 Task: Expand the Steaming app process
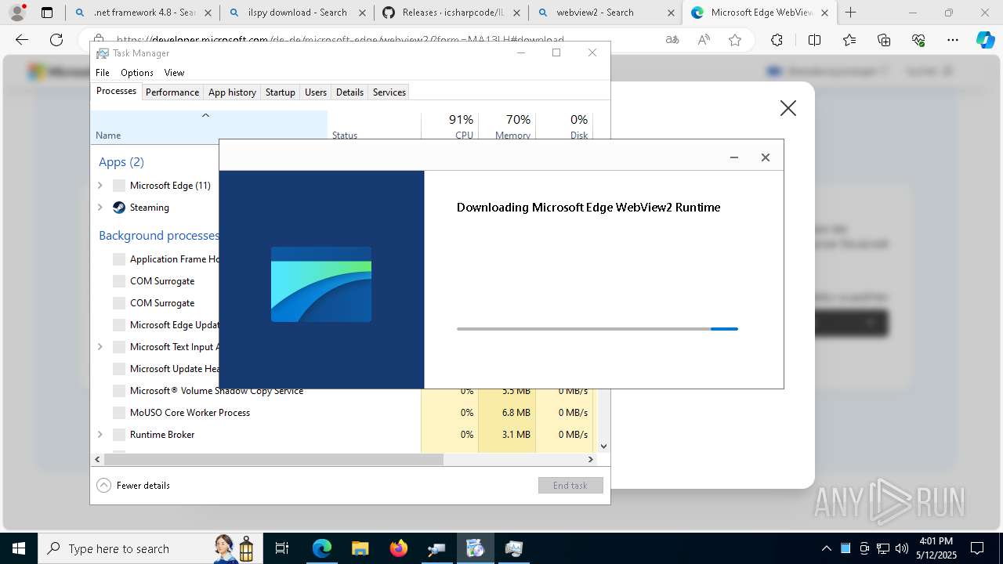[x=100, y=208]
